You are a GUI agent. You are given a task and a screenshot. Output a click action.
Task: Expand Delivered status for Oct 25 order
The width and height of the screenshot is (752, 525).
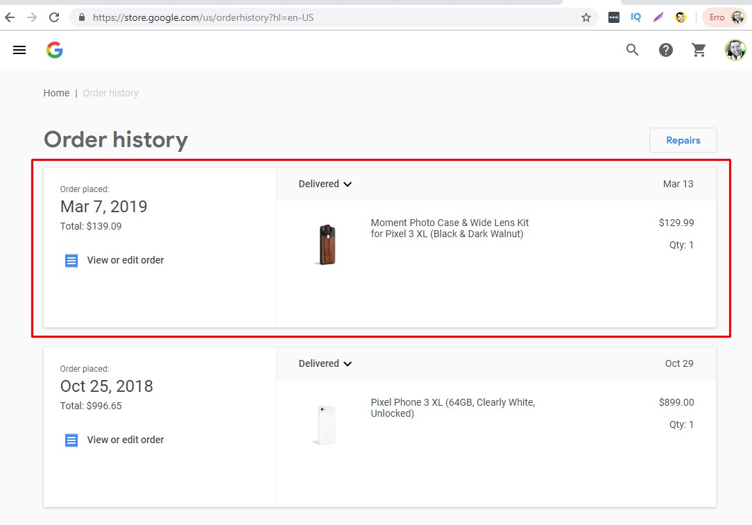[x=325, y=363]
